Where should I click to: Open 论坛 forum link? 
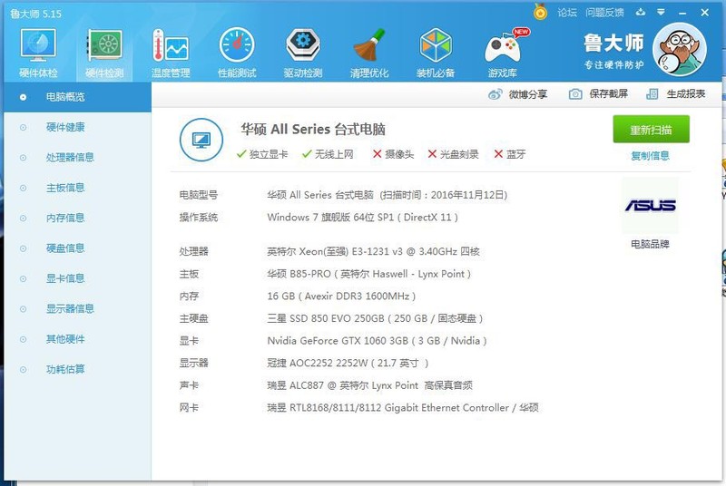coord(567,13)
